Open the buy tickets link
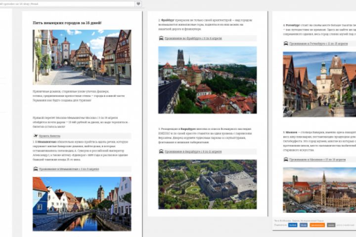This screenshot has width=356, height=237. click(x=49, y=136)
